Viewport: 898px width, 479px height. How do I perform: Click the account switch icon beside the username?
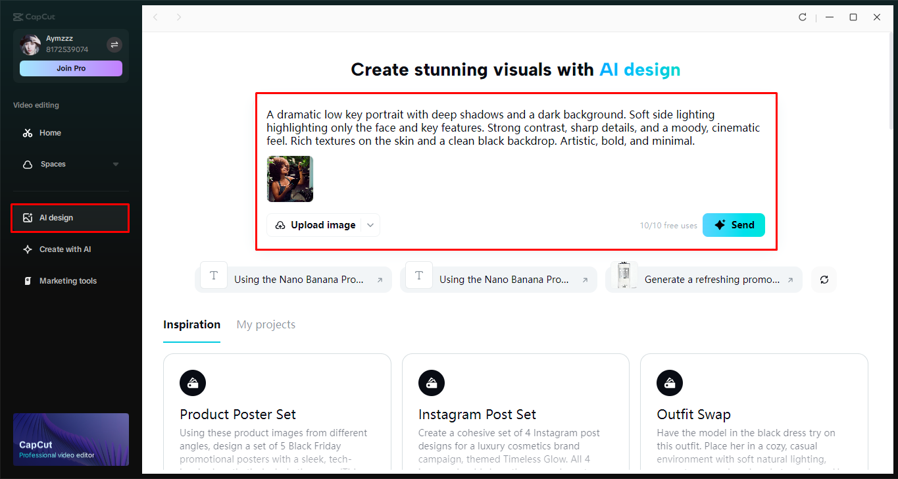point(114,44)
